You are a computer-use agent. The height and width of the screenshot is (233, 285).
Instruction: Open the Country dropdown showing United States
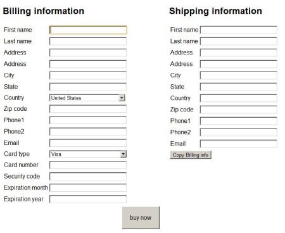pyautogui.click(x=87, y=98)
